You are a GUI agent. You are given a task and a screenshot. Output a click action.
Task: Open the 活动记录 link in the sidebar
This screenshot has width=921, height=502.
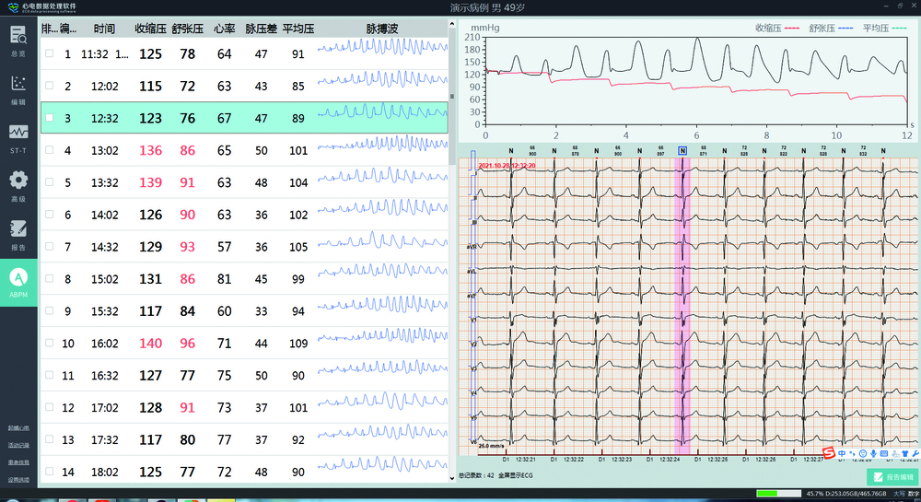click(18, 446)
